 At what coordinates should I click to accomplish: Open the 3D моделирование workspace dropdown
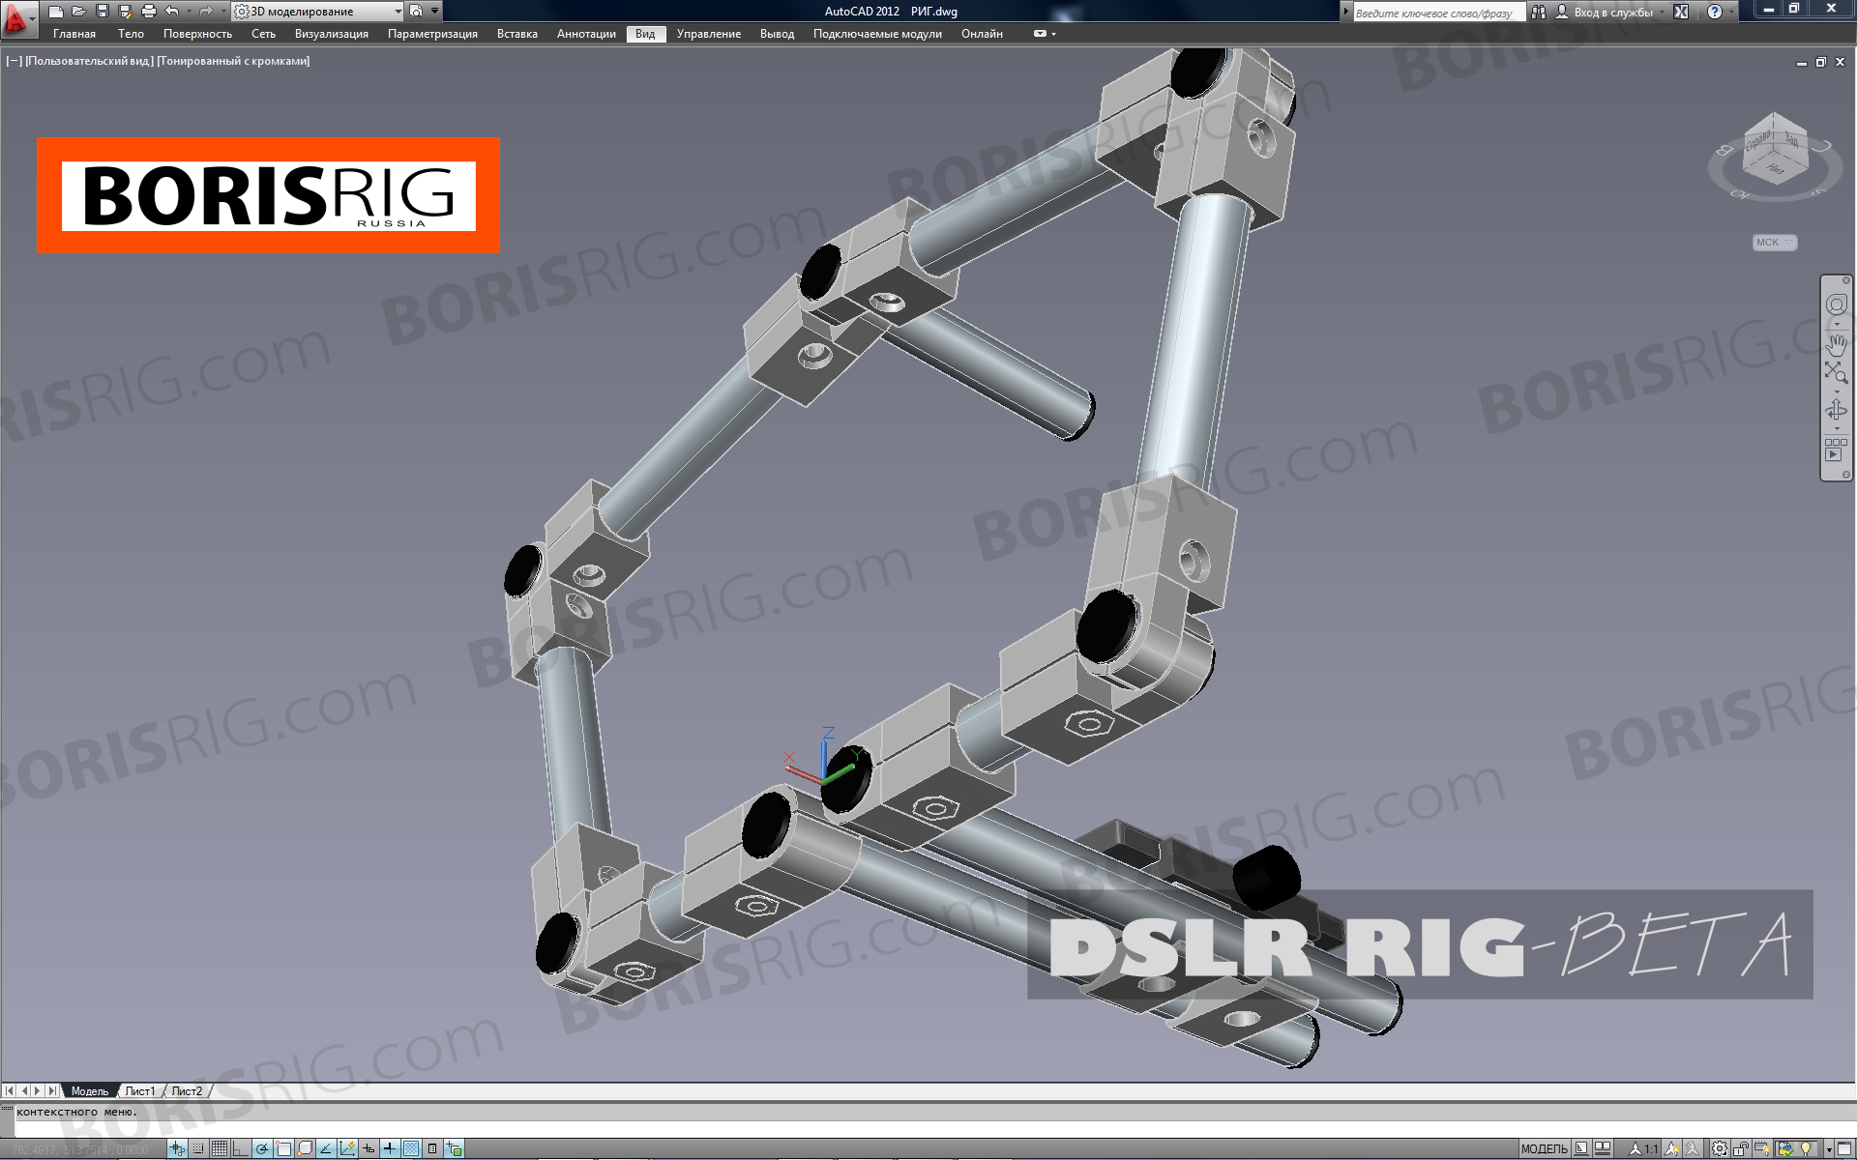tap(318, 12)
